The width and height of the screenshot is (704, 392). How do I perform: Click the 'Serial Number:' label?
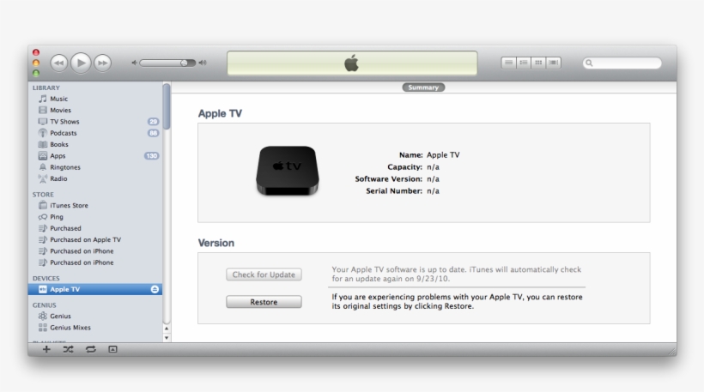pyautogui.click(x=394, y=191)
